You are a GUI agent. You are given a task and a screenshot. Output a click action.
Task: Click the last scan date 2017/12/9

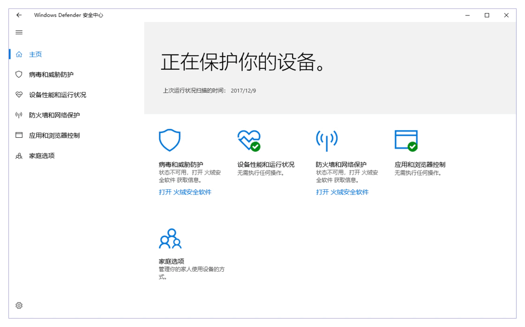pyautogui.click(x=243, y=91)
